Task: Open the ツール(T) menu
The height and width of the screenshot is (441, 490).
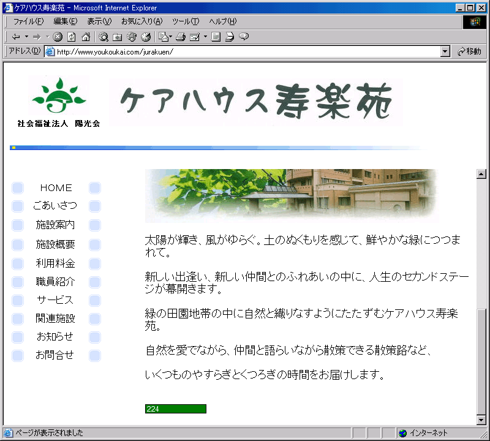Action: [186, 21]
